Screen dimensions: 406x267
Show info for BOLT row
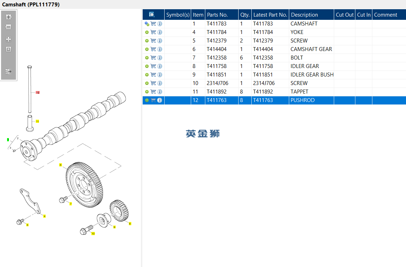[160, 58]
